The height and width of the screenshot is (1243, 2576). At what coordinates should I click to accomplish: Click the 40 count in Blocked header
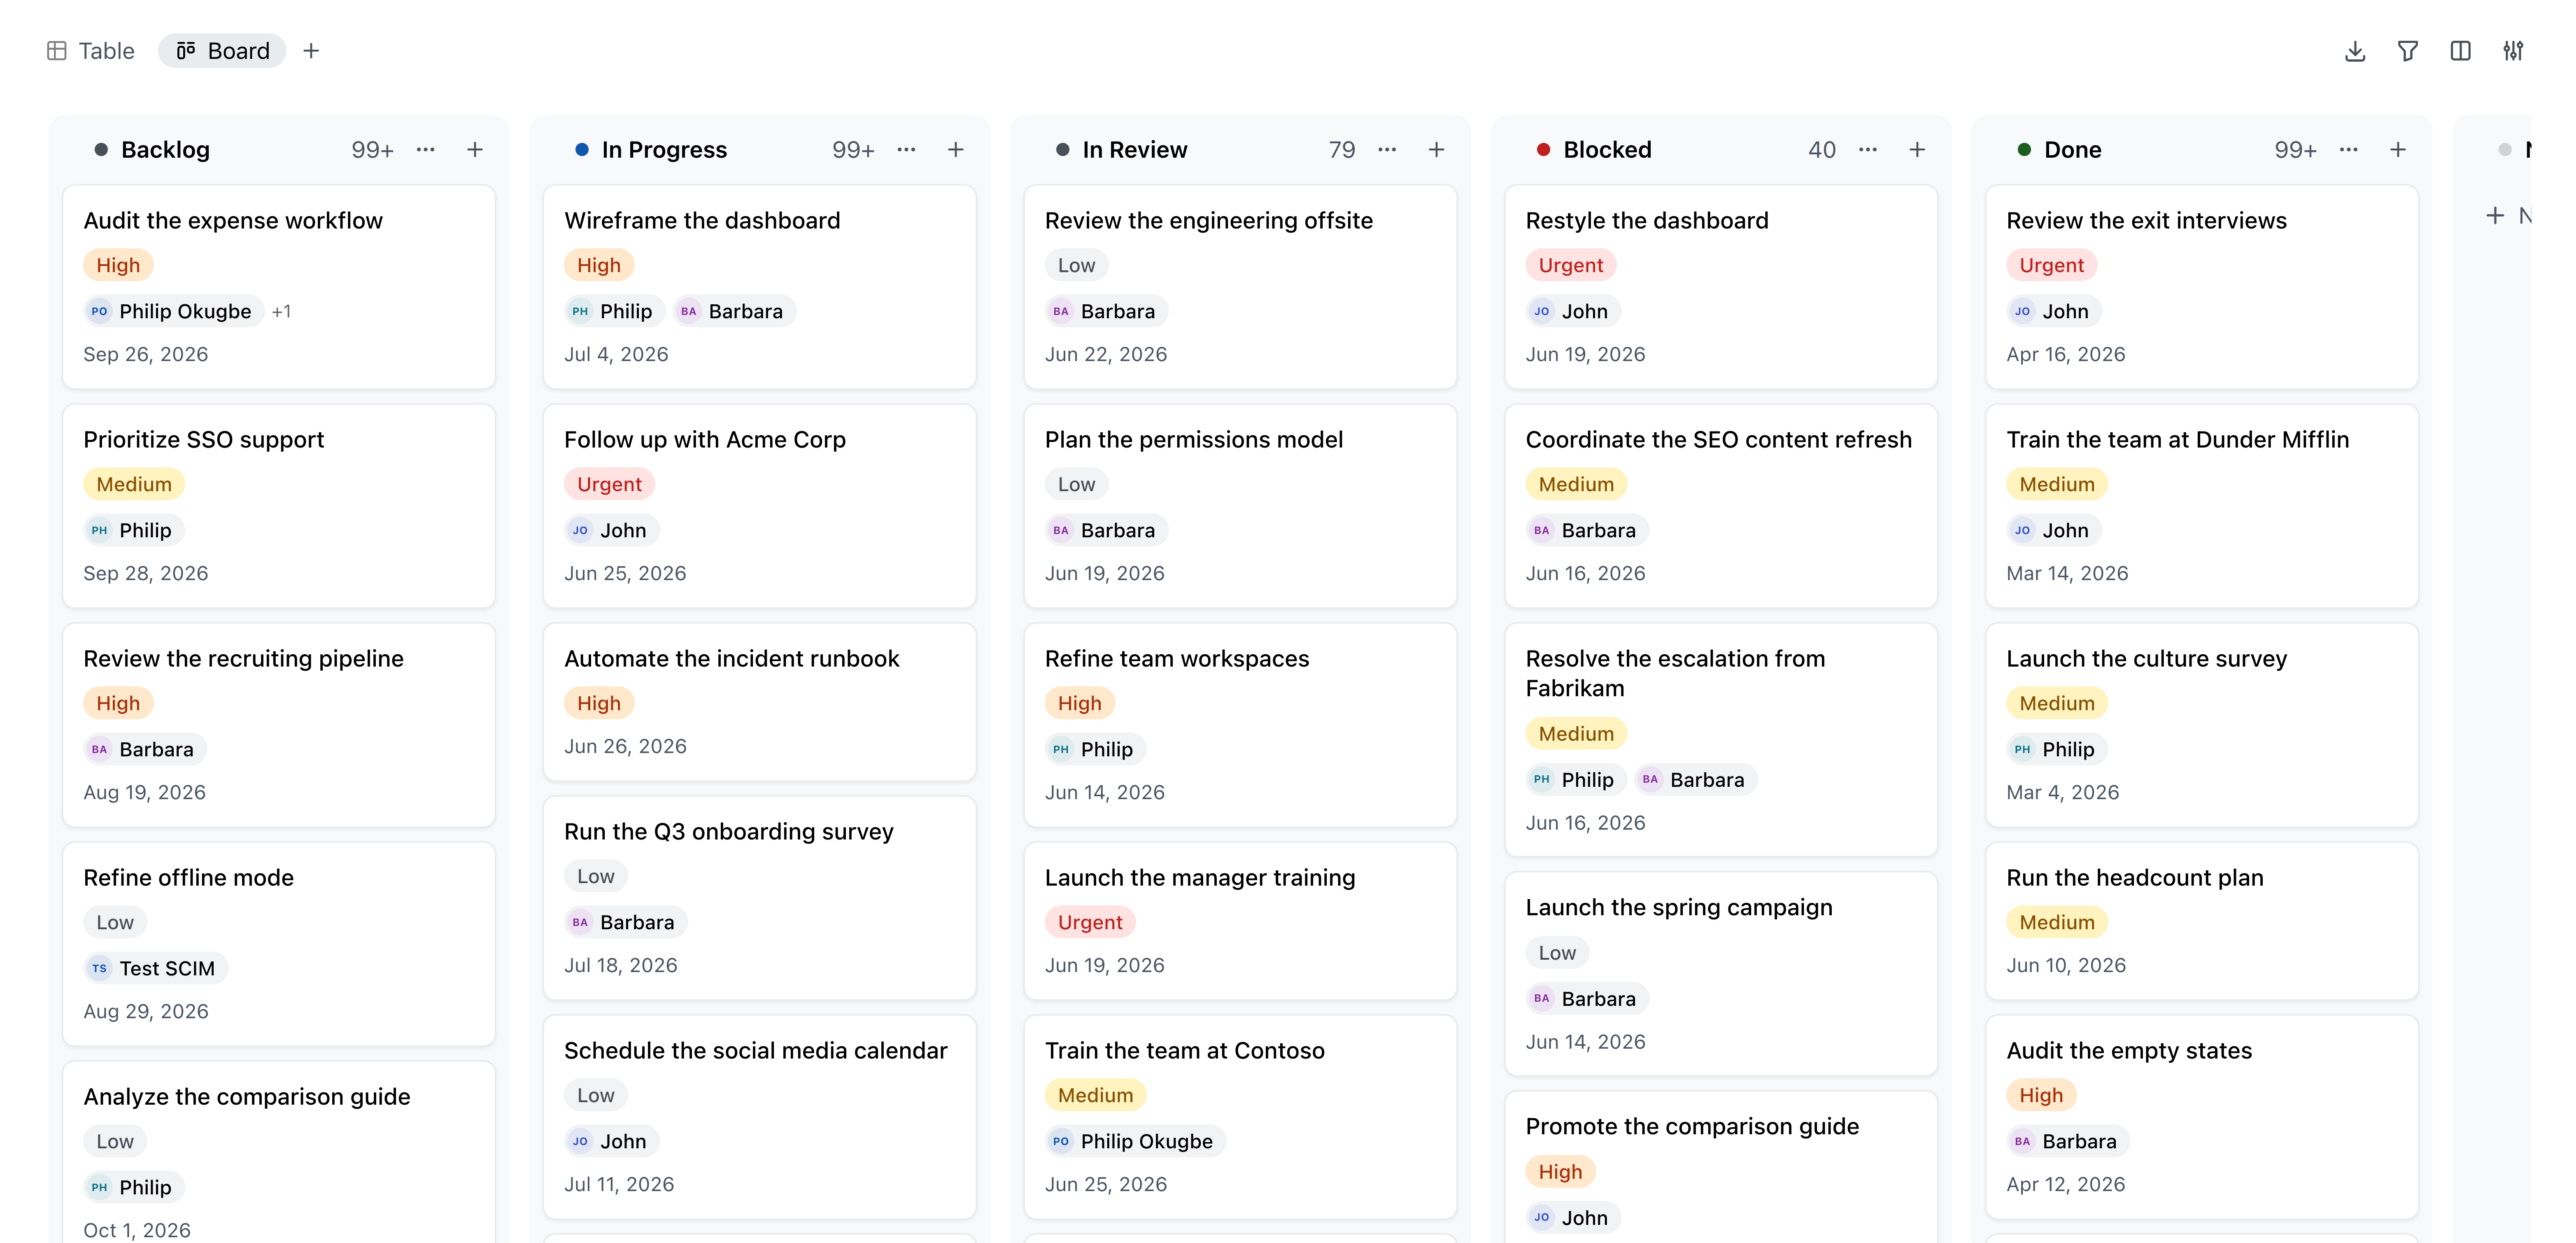pyautogui.click(x=1822, y=150)
